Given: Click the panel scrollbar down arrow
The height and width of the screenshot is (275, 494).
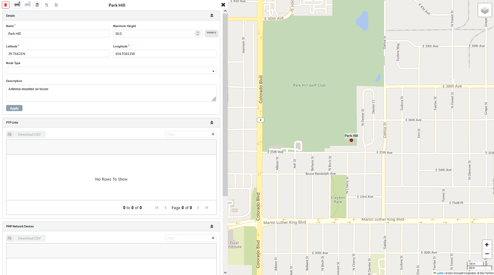Looking at the screenshot, I should (x=225, y=273).
